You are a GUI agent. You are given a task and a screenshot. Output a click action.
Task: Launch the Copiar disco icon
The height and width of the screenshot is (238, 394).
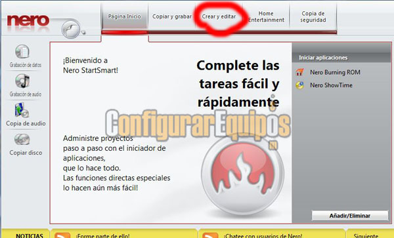tap(22, 140)
